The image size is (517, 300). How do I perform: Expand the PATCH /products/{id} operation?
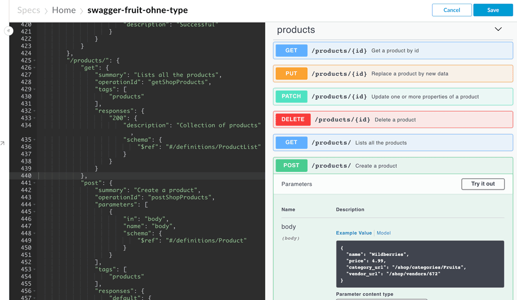(x=393, y=96)
